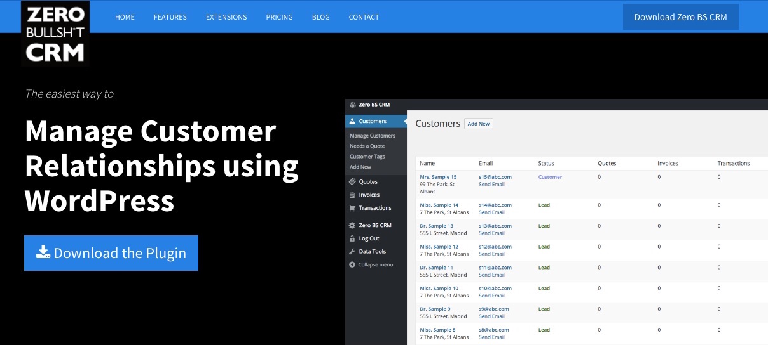Open Miss. Sample 10 customer record

pos(439,288)
